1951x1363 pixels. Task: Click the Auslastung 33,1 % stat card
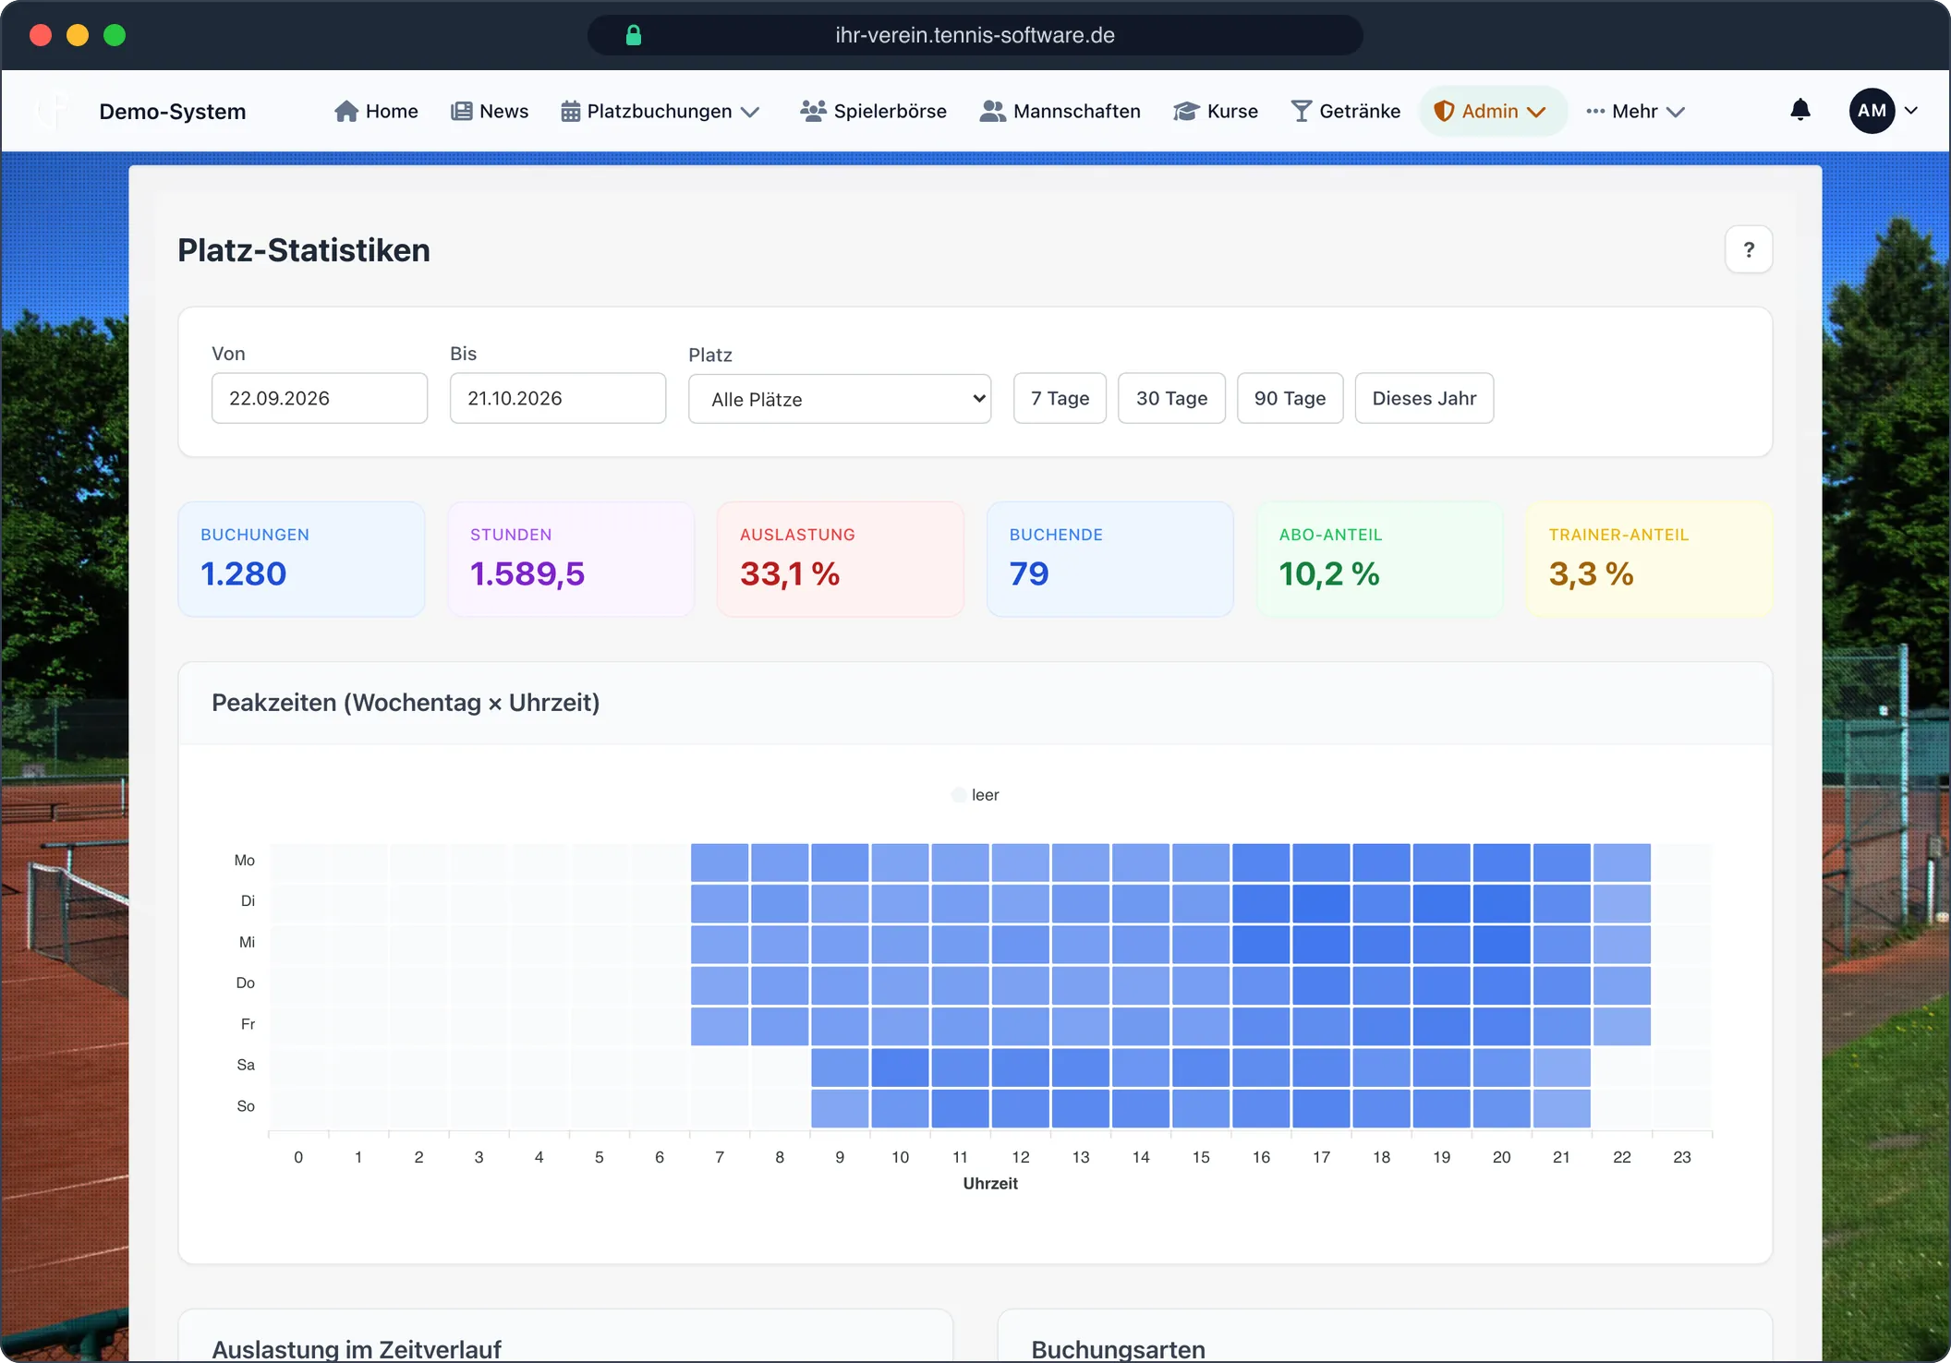pos(841,560)
